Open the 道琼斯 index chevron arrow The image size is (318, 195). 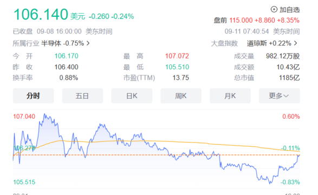pos(296,43)
